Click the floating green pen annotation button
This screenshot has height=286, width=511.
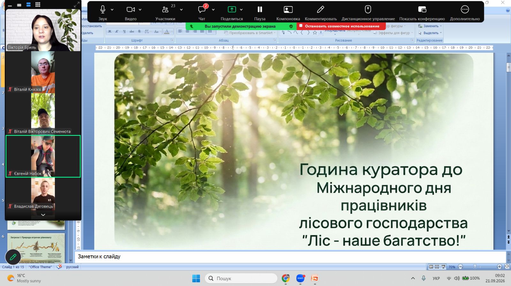[13, 257]
